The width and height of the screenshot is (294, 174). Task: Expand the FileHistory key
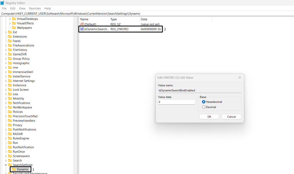(x=6, y=50)
